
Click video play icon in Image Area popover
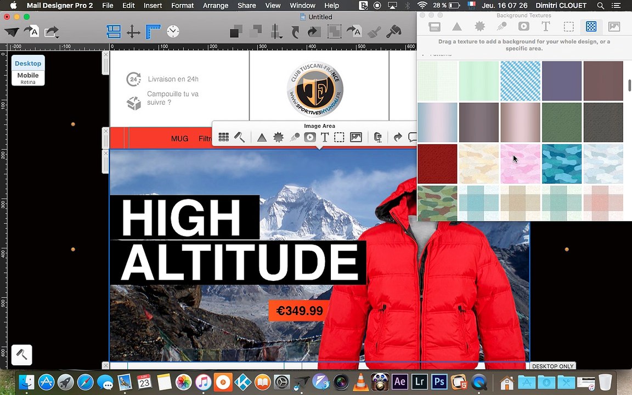309,138
